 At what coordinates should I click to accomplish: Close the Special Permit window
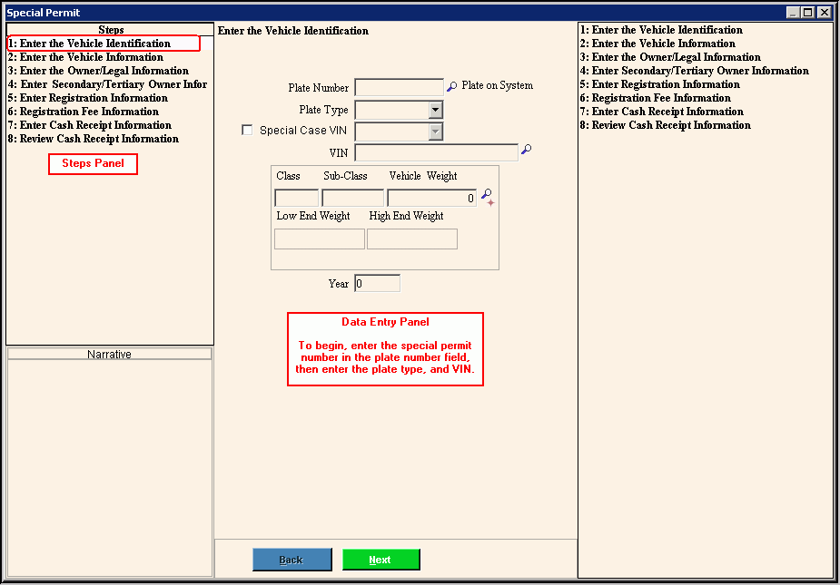point(825,13)
